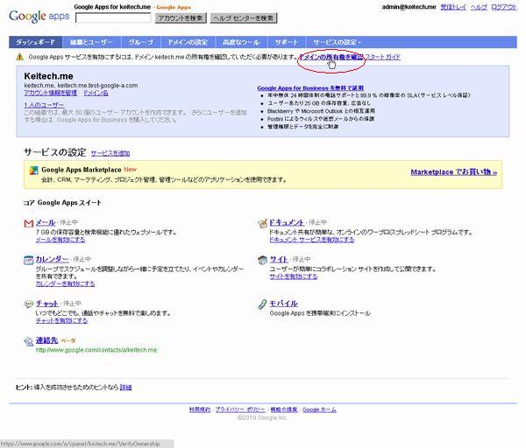Click Google Apps for Business trial link
The image size is (526, 448).
point(310,88)
